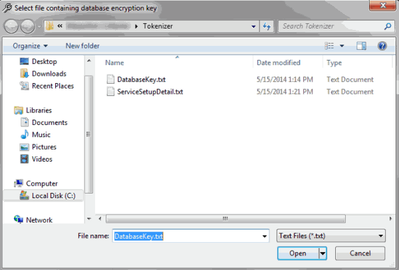The image size is (399, 270).
Task: Click the Network globe icon
Action: [x=19, y=219]
